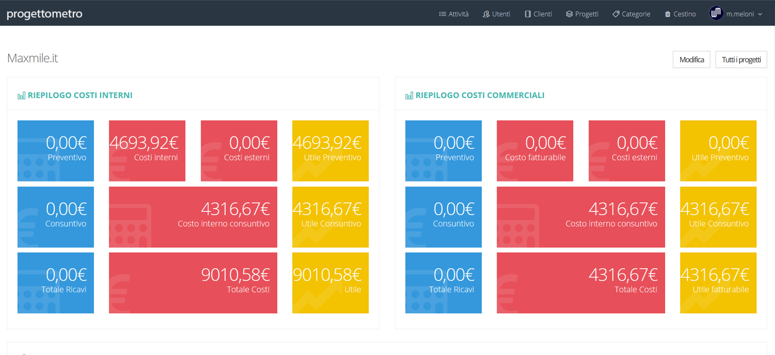Click the red Costo fatturabile tile
The height and width of the screenshot is (355, 775).
[x=534, y=150]
